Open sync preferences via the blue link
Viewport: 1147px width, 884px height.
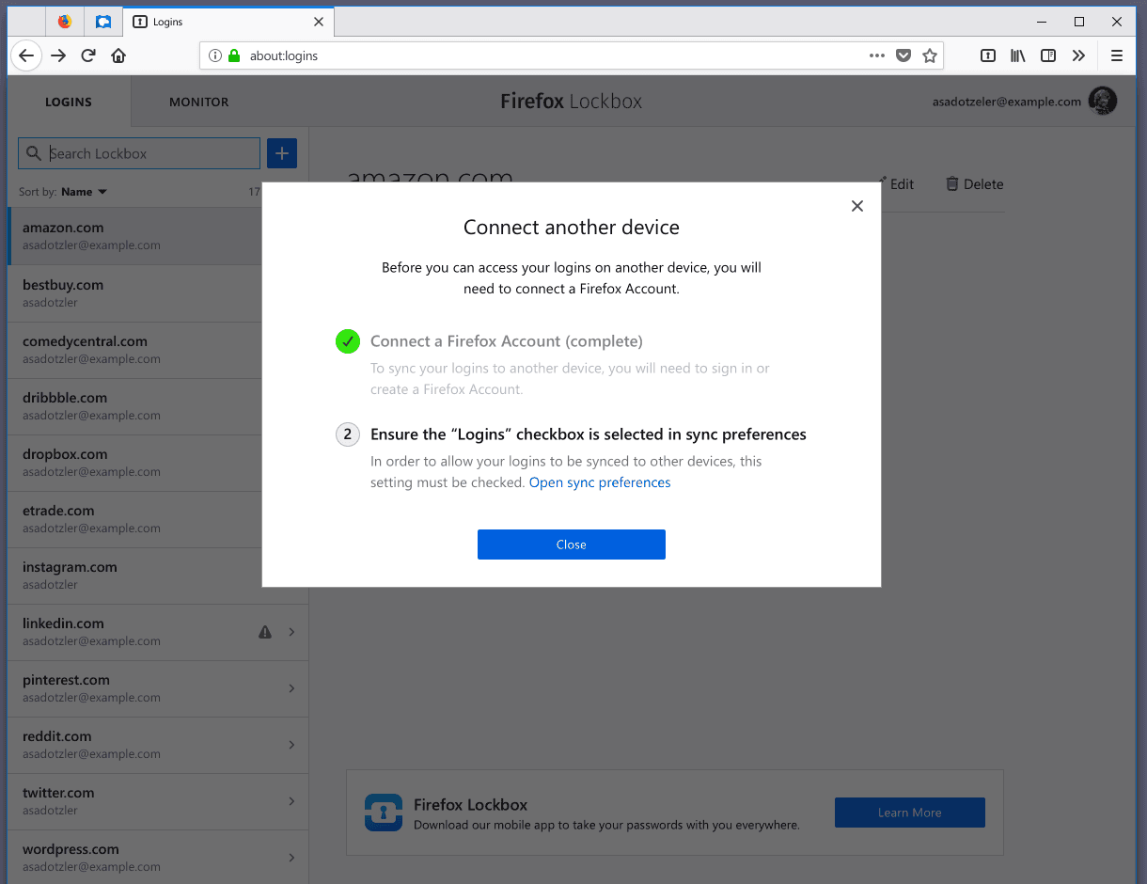(x=599, y=481)
